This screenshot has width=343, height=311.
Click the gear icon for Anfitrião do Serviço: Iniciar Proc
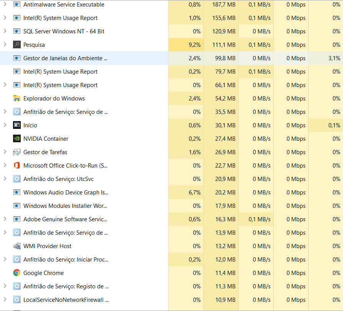pos(17,259)
